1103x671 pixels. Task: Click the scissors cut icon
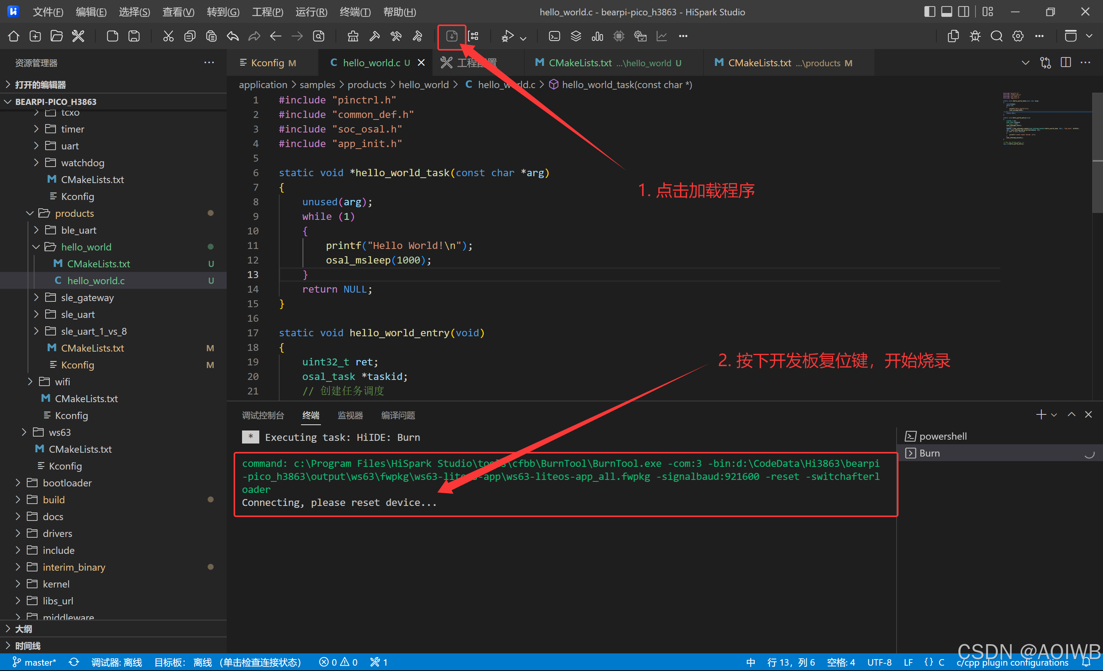coord(168,36)
